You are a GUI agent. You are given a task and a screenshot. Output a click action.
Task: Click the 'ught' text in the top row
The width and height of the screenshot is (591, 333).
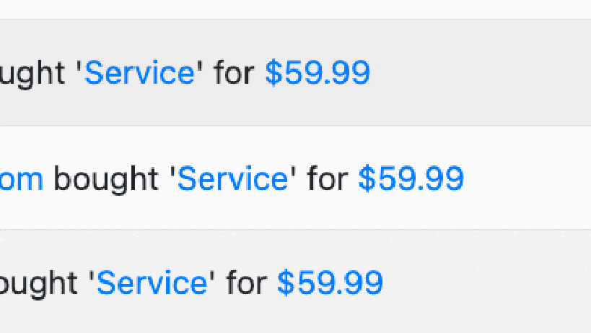tap(36, 73)
